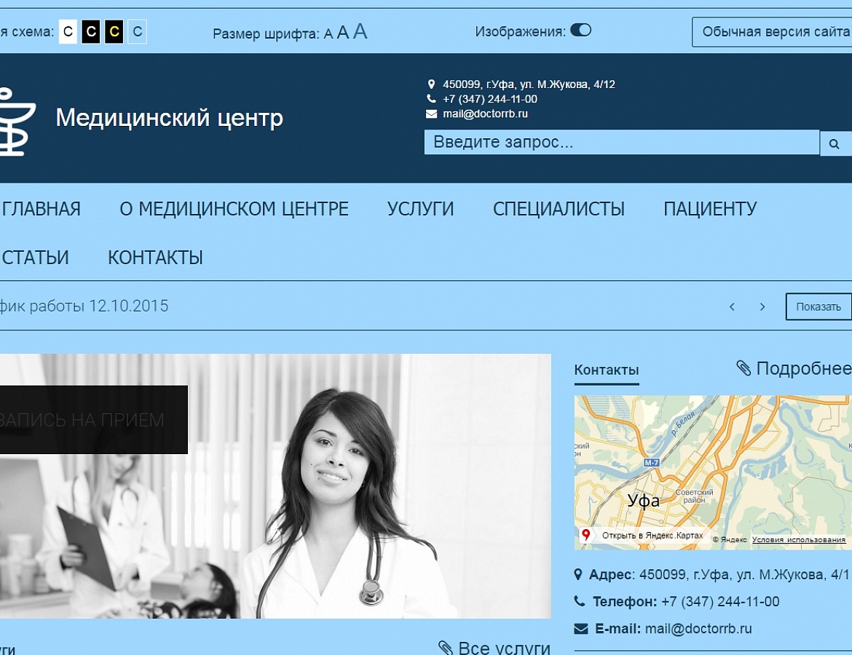
Task: Open the Условия использования map link
Action: (799, 540)
